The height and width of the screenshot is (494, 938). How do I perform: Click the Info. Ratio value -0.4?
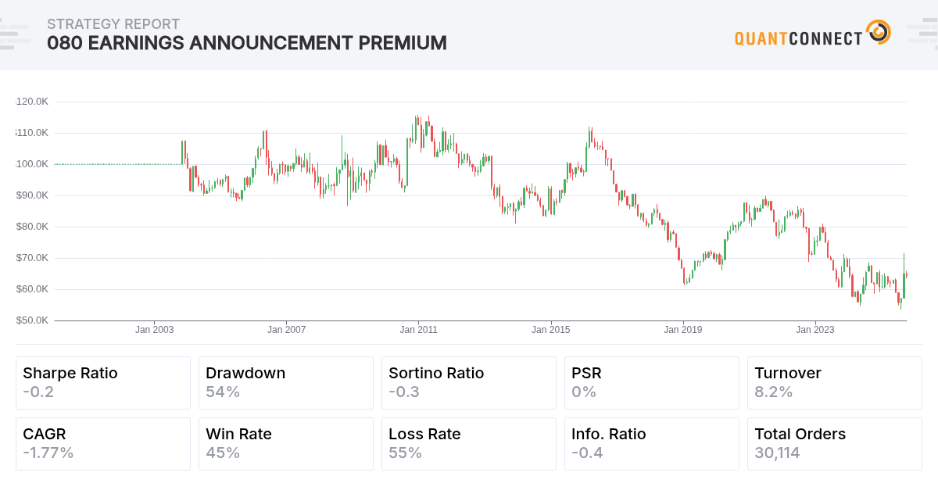(587, 453)
